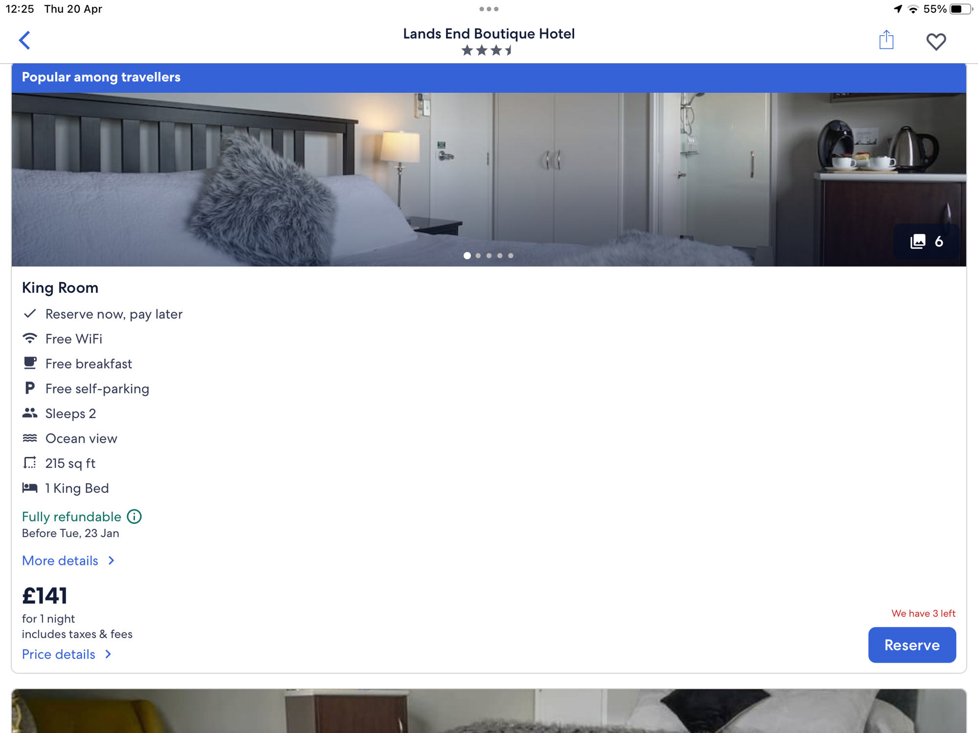Tap the parking P icon
This screenshot has height=733, width=978.
pyautogui.click(x=30, y=388)
